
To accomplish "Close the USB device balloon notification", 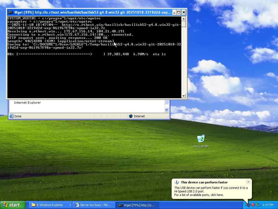I will tap(248, 182).
